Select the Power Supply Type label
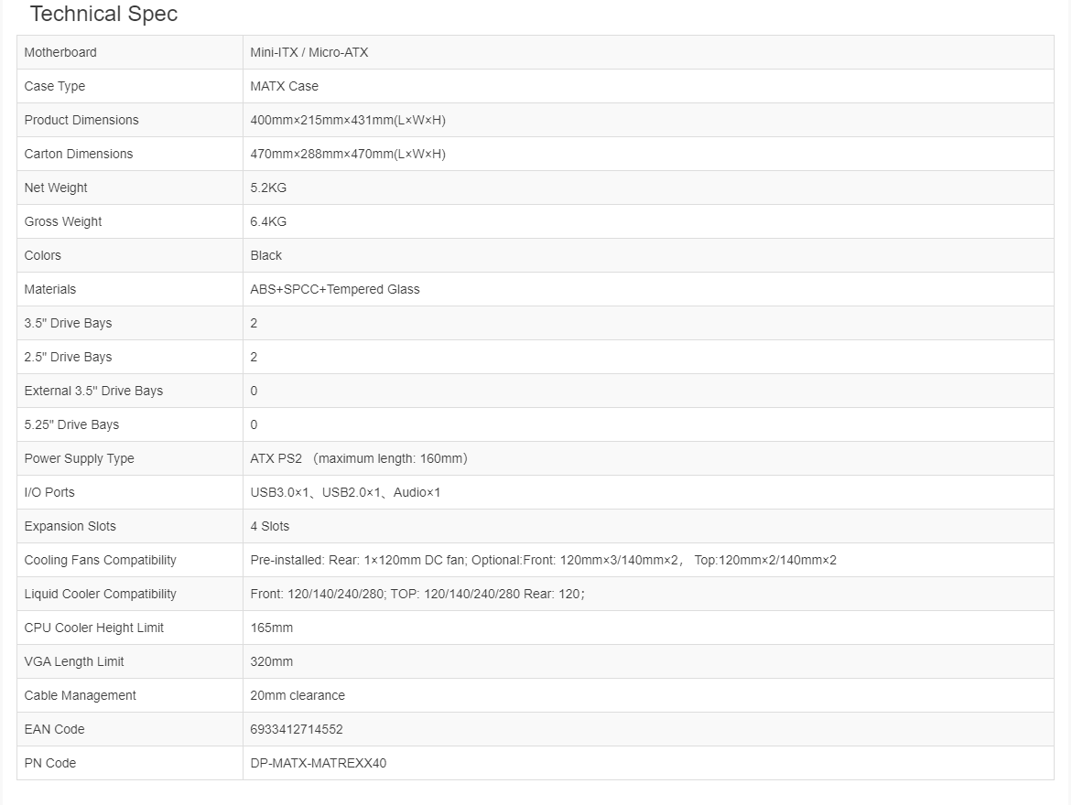This screenshot has height=805, width=1072. pos(80,458)
